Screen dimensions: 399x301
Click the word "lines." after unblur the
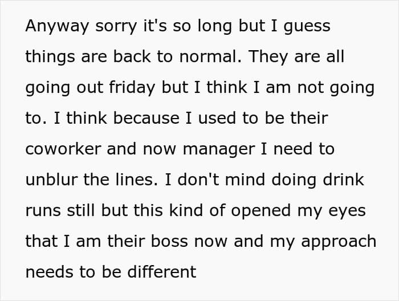point(137,180)
